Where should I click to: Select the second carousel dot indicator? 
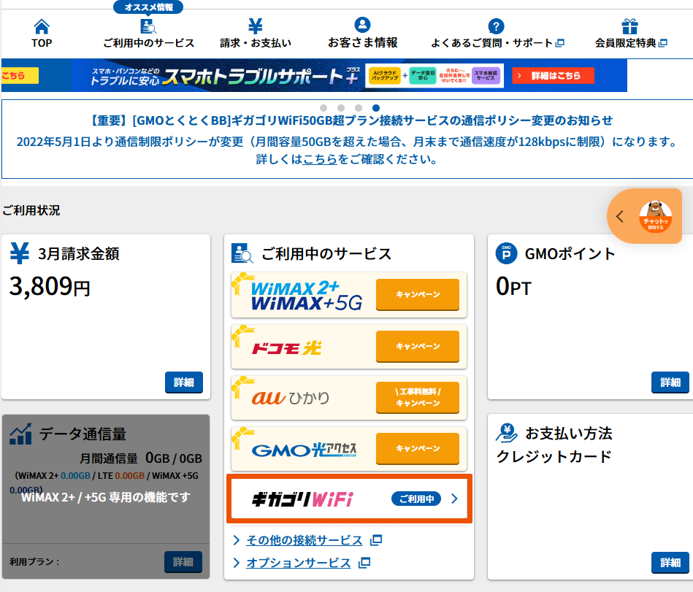[x=341, y=108]
